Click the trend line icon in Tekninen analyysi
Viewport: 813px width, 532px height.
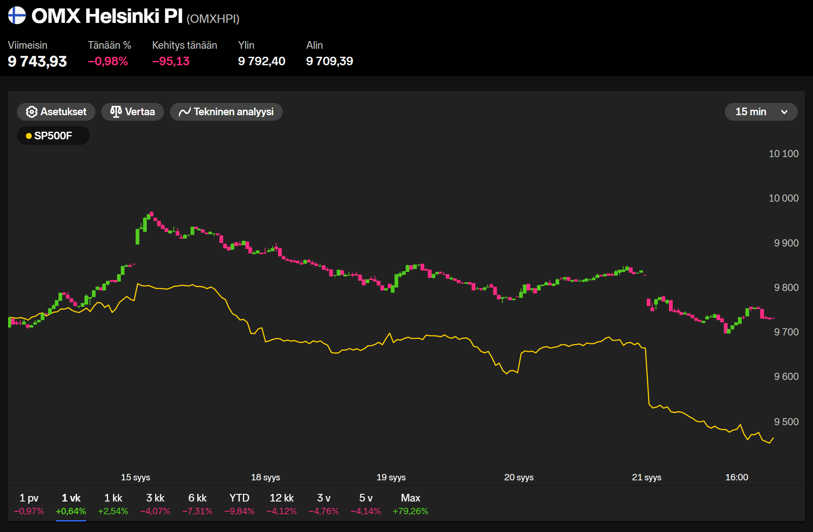[185, 112]
